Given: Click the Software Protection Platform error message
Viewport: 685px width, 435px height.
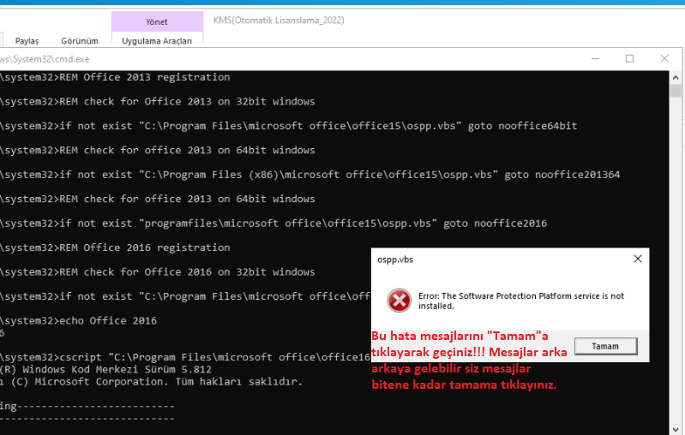Looking at the screenshot, I should coord(520,301).
